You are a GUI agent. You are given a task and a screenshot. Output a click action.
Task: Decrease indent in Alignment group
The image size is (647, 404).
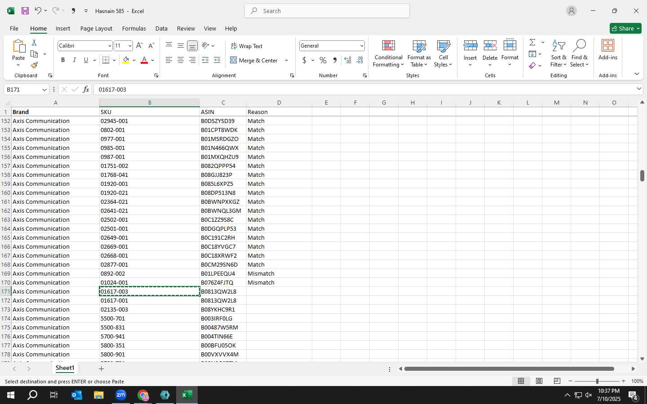[x=205, y=60]
